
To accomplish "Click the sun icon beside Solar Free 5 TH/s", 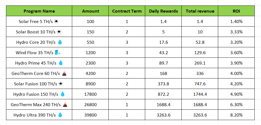I will 56,21.
